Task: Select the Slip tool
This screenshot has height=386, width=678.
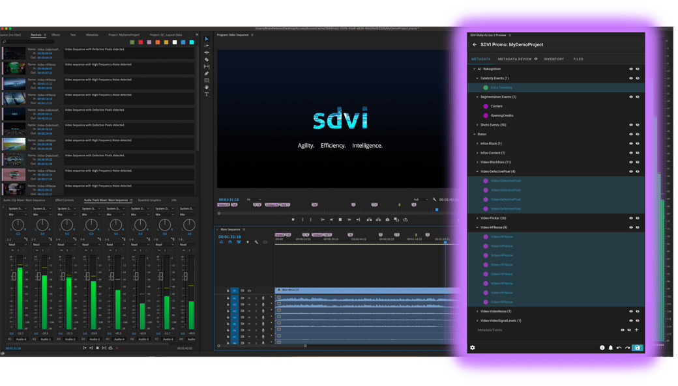Action: [x=206, y=66]
